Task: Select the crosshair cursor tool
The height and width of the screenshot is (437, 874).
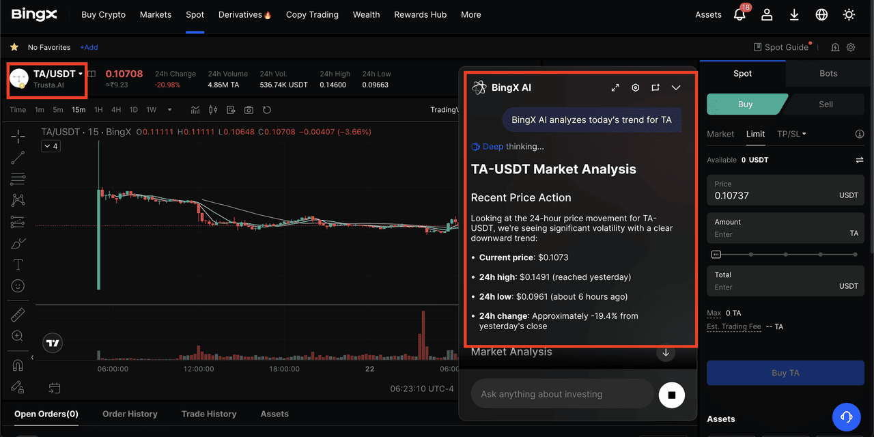Action: 18,137
